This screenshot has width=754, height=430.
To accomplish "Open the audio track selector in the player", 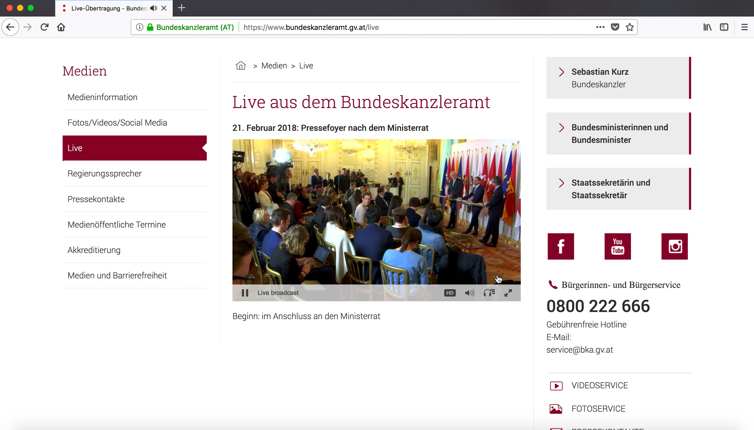I will click(x=489, y=293).
